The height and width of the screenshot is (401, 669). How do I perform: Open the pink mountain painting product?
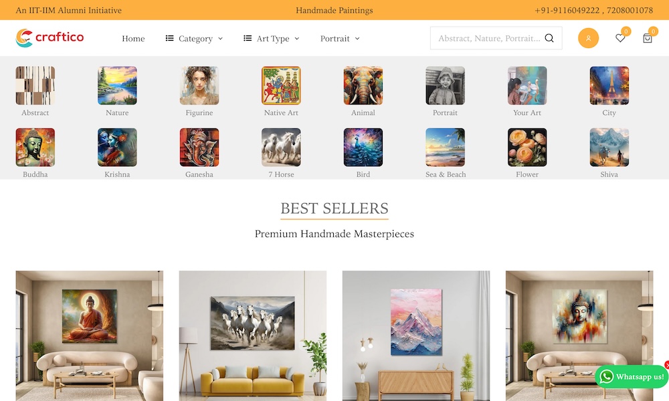[x=416, y=336]
